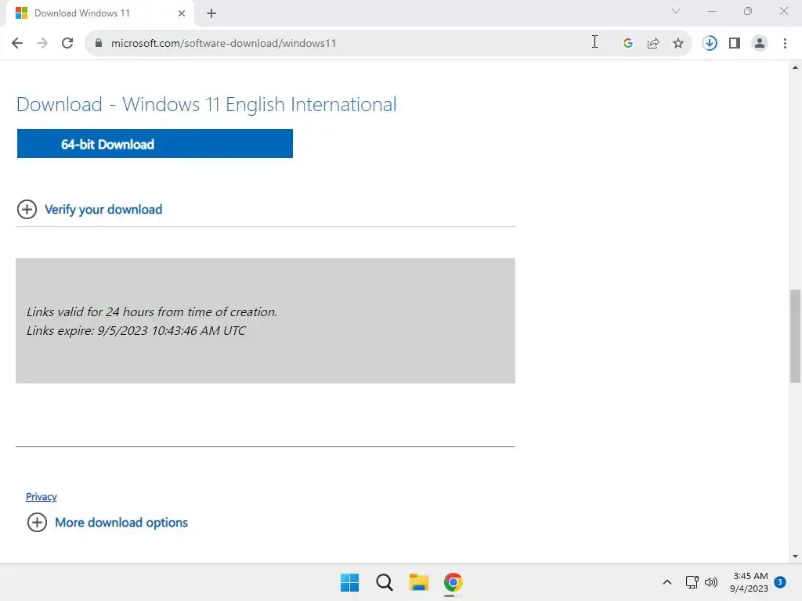This screenshot has width=802, height=601.
Task: Open network status tray icon
Action: (692, 582)
